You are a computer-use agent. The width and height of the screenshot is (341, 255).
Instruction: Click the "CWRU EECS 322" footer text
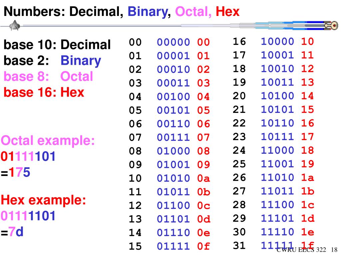click(301, 250)
